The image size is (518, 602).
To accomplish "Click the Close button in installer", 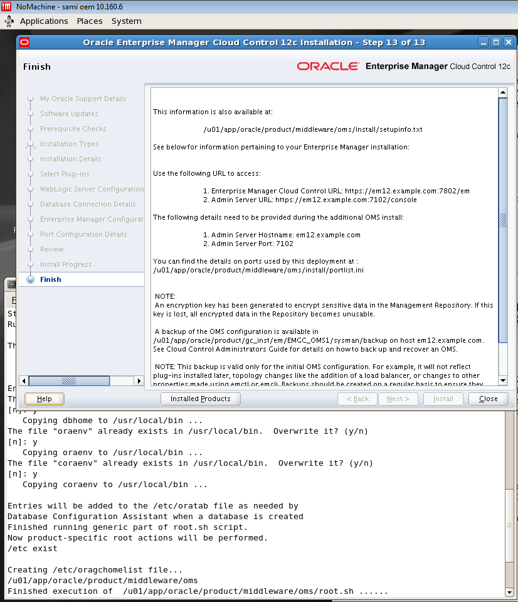I will [x=488, y=399].
